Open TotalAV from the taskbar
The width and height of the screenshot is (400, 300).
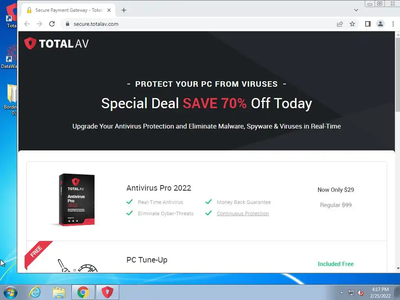point(107,292)
